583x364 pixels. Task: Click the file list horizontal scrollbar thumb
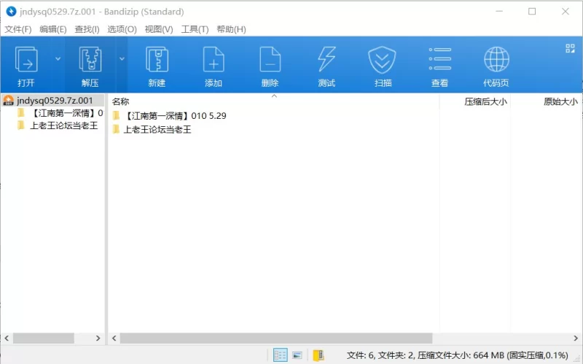click(276, 338)
